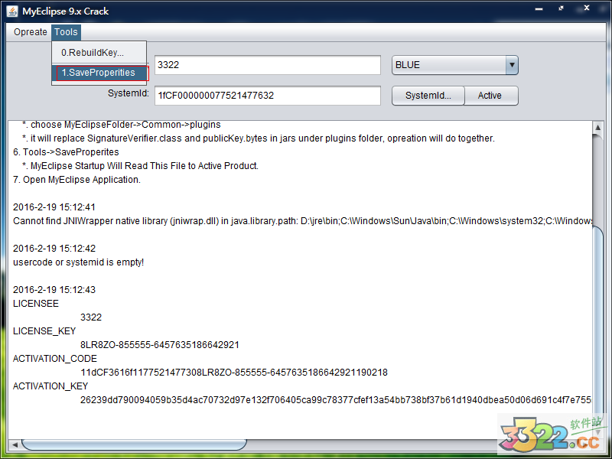Click the Active button
Screen dimensions: 612x459
pyautogui.click(x=491, y=96)
